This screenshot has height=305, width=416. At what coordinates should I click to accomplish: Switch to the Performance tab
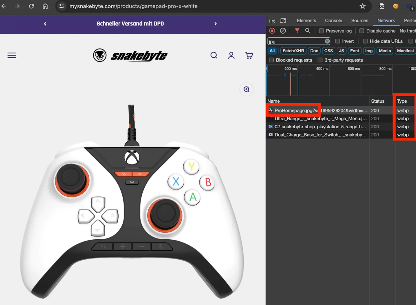pyautogui.click(x=409, y=20)
